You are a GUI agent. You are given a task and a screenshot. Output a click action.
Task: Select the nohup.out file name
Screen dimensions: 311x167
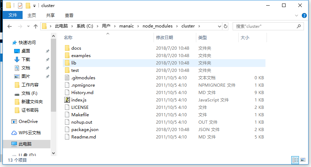coord(82,122)
